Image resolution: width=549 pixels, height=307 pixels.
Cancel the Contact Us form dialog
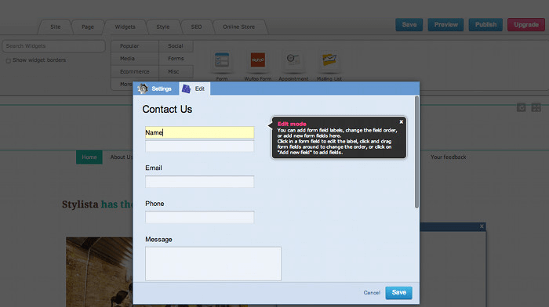372,293
